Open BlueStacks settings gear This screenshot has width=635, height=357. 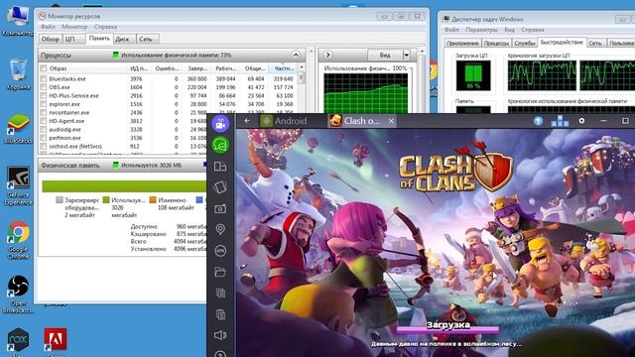(x=581, y=121)
